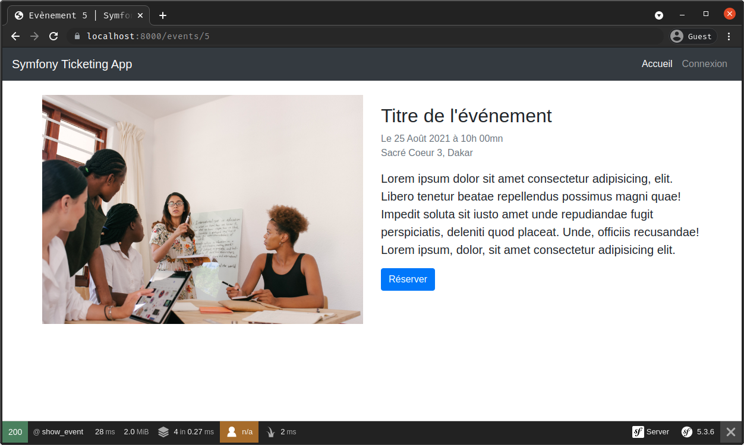
Task: Click the padlock site info icon
Action: point(77,36)
